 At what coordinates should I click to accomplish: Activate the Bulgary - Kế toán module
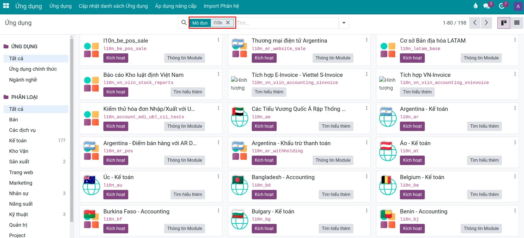pyautogui.click(x=264, y=228)
